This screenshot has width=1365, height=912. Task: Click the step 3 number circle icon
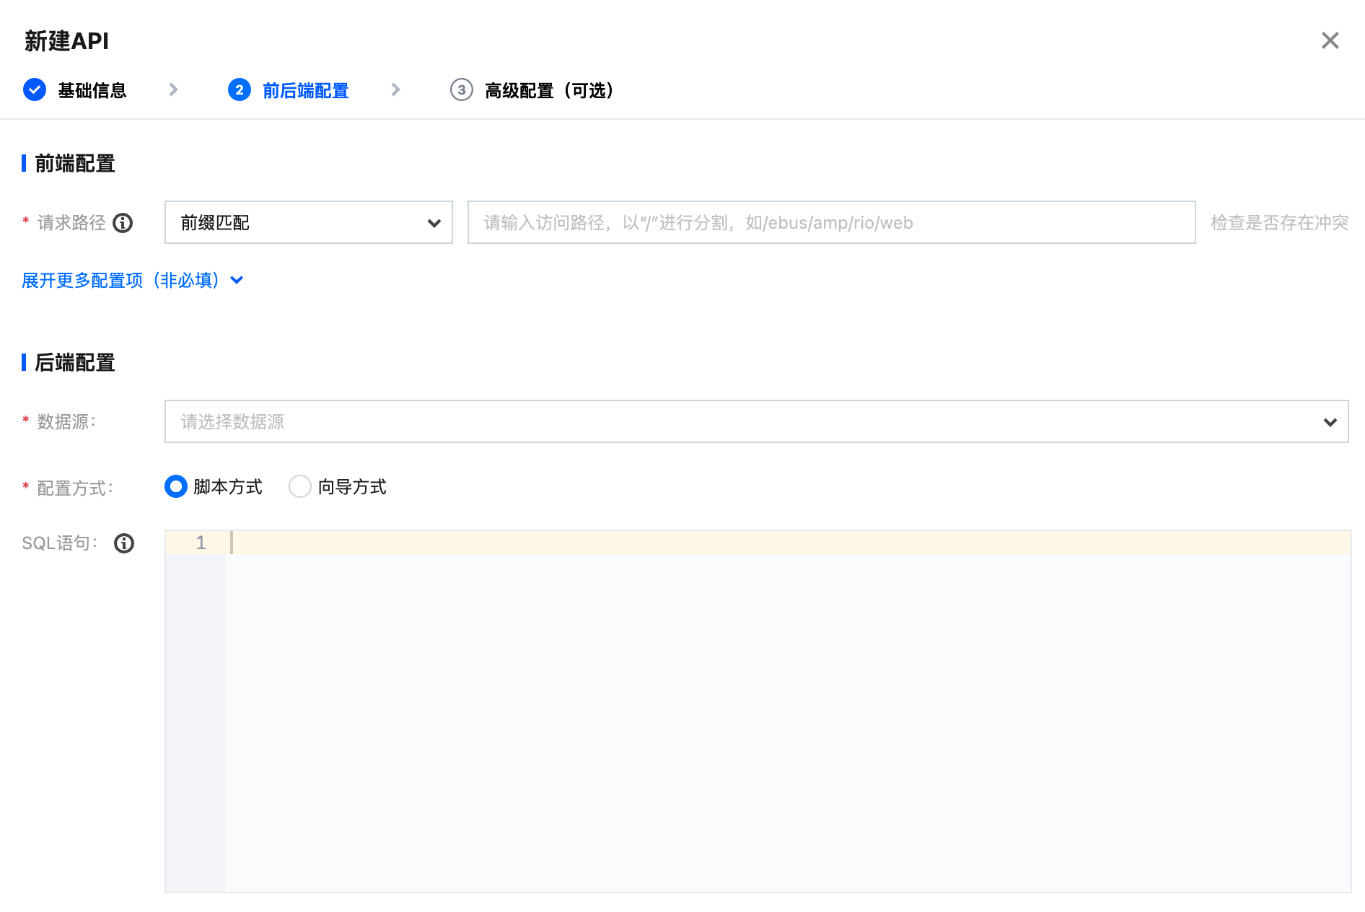[x=461, y=90]
